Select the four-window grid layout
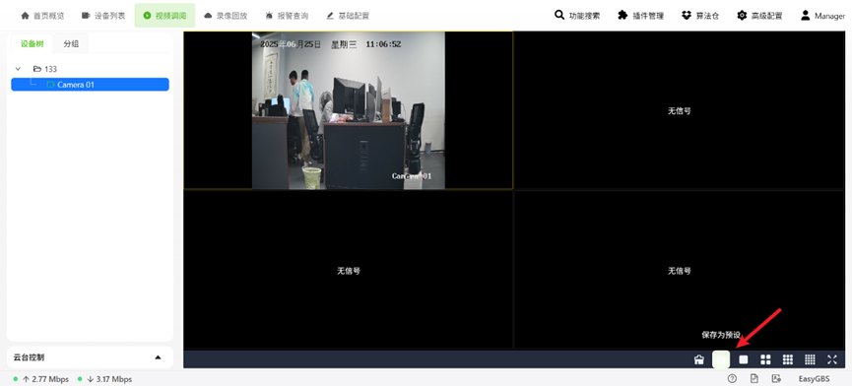 (765, 359)
